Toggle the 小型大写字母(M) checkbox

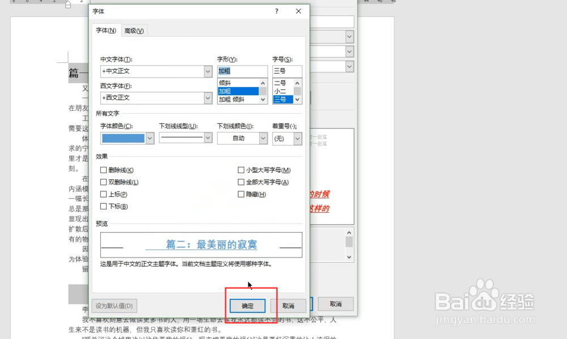point(241,170)
